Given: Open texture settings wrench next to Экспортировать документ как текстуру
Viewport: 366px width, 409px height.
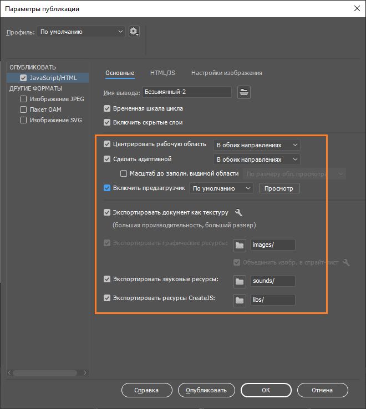Looking at the screenshot, I should (238, 213).
